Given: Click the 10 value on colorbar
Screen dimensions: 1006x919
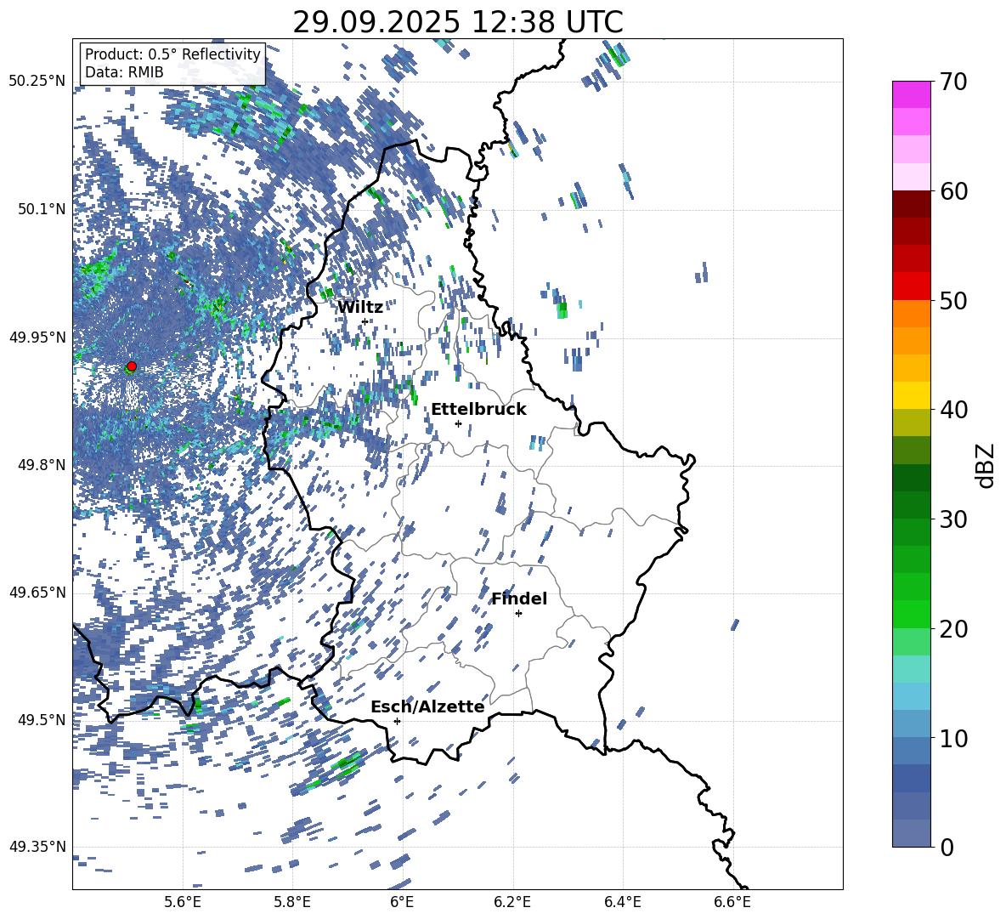Looking at the screenshot, I should point(952,739).
